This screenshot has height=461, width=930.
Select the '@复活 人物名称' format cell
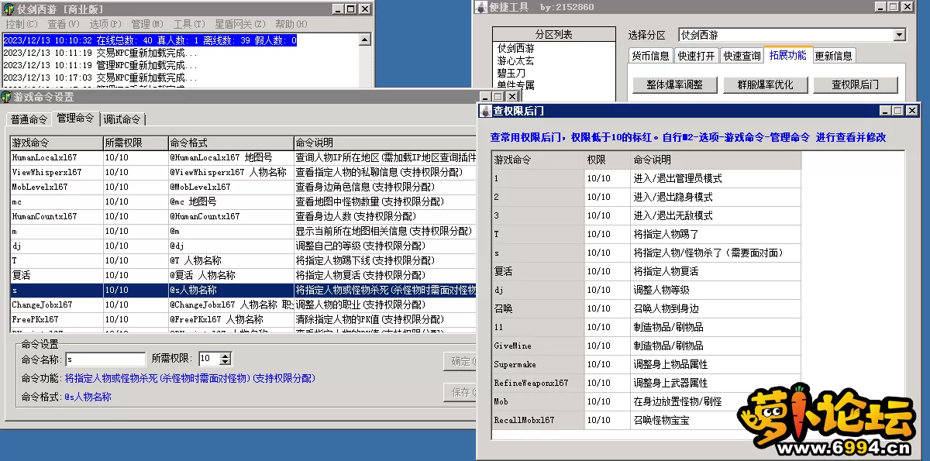[231, 275]
